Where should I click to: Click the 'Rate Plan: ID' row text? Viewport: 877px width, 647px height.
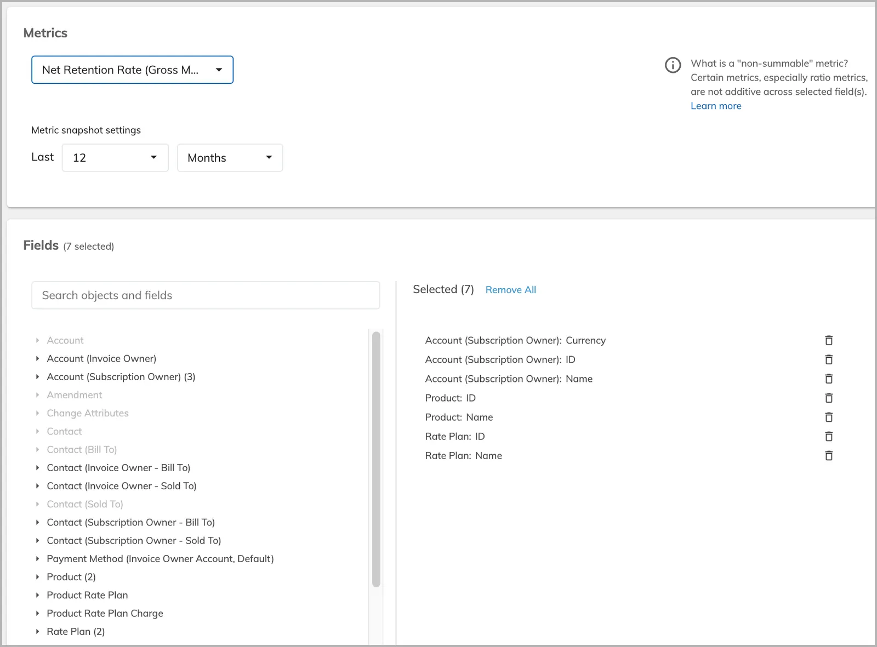pyautogui.click(x=455, y=436)
